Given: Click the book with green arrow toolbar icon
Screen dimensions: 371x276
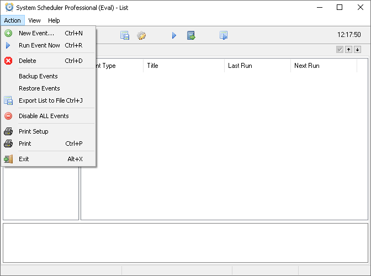Looking at the screenshot, I should 191,35.
